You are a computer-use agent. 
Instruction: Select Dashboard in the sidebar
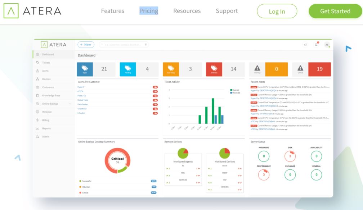point(53,54)
